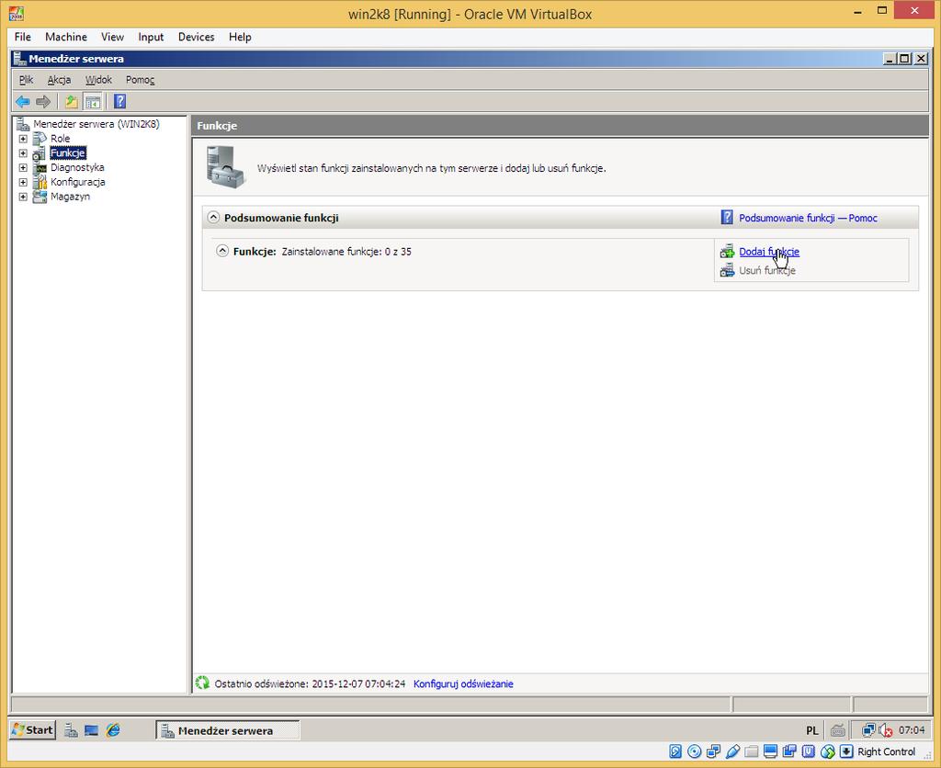Viewport: 941px width, 768px height.
Task: Click the Usuń funkcje link
Action: [x=767, y=270]
